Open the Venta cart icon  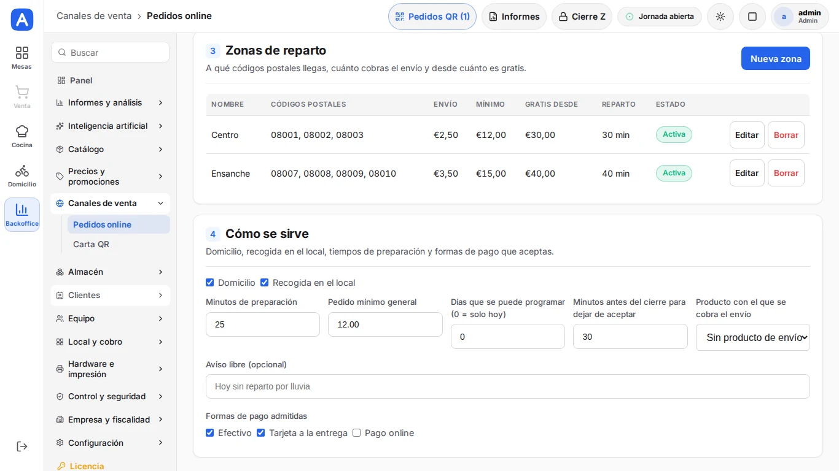click(x=22, y=92)
